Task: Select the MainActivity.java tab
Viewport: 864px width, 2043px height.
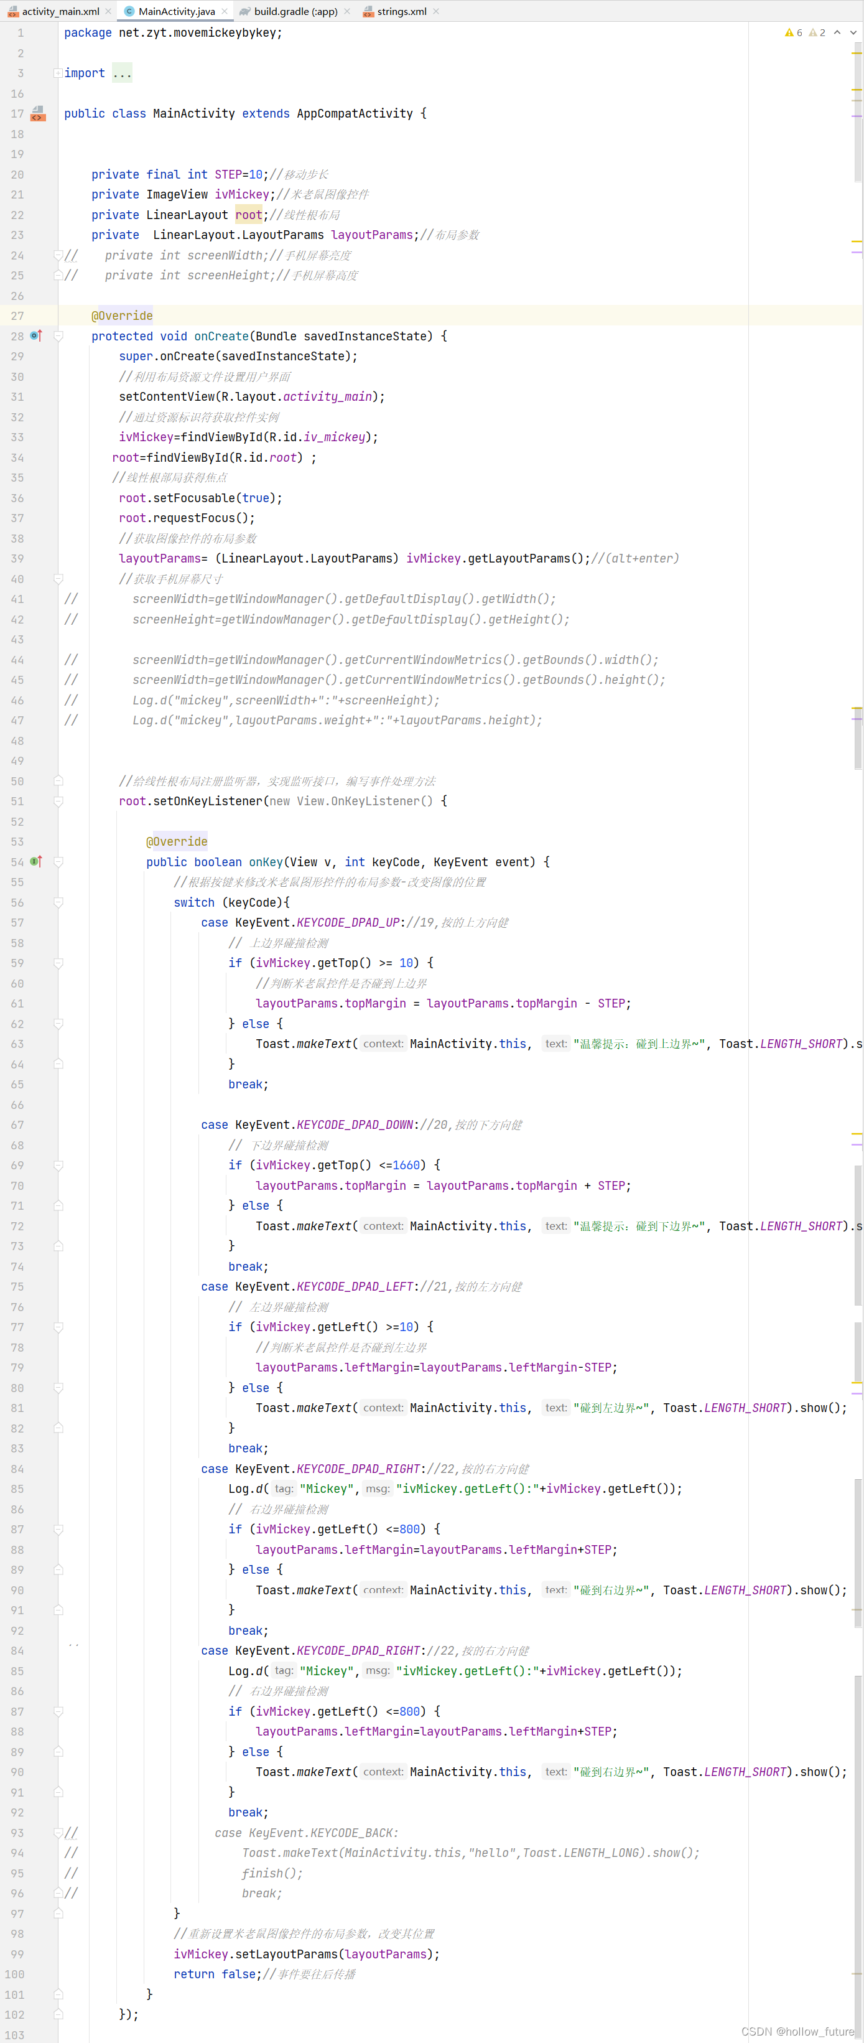Action: coord(176,11)
